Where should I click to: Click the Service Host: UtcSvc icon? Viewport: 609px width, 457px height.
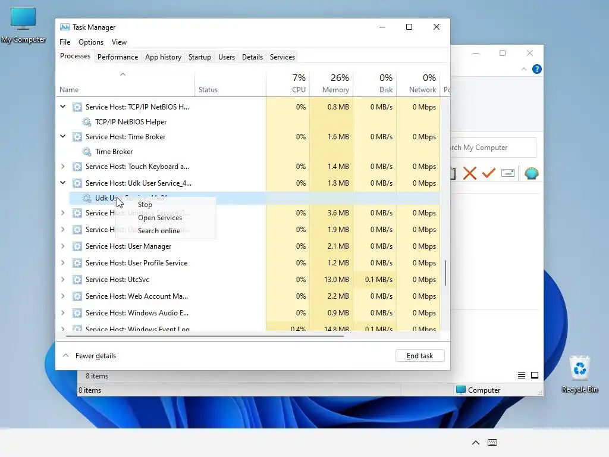[77, 280]
